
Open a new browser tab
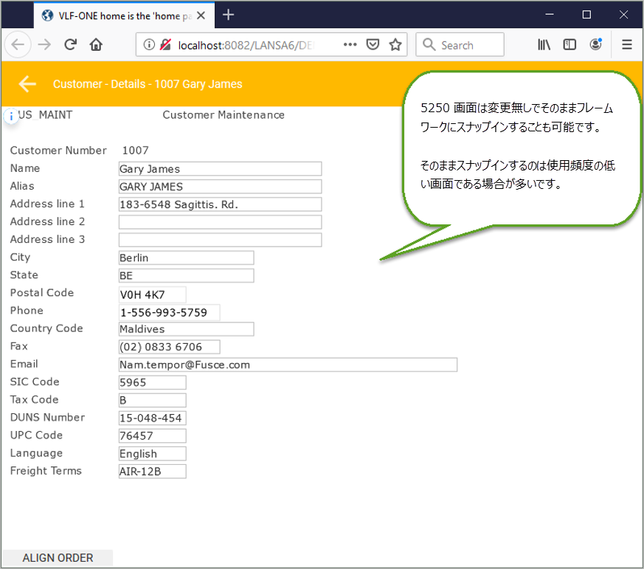(229, 15)
